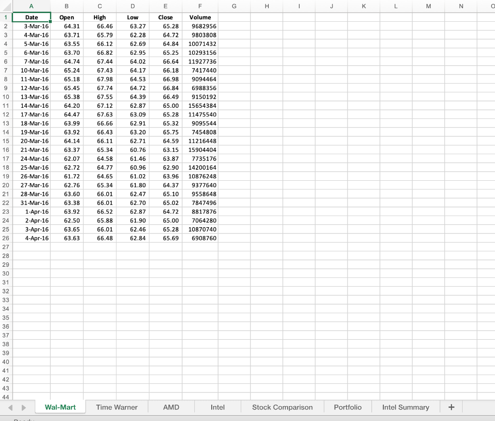Click the row 26 header
Image resolution: width=495 pixels, height=421 pixels.
coord(5,238)
